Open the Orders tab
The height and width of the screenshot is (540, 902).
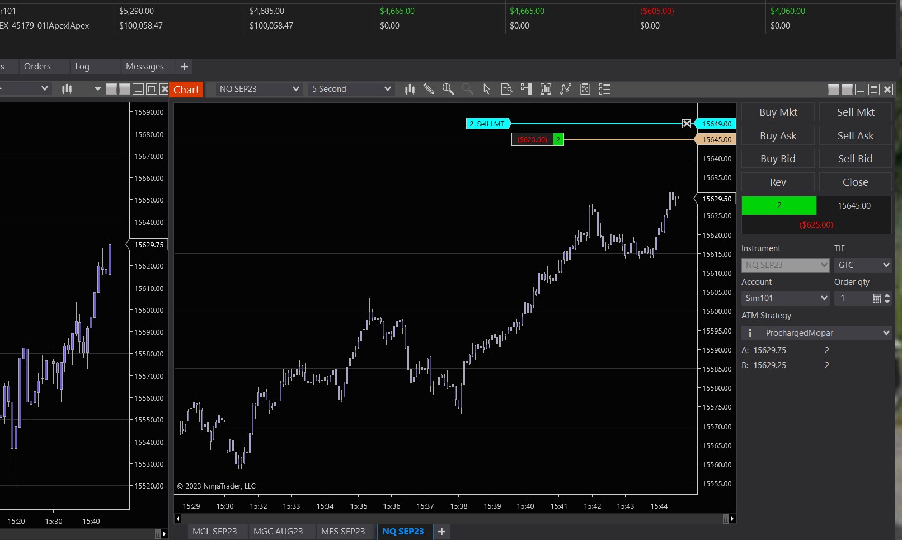tap(37, 67)
